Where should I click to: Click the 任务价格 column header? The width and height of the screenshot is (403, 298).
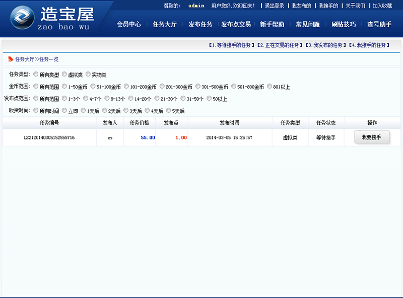[139, 123]
